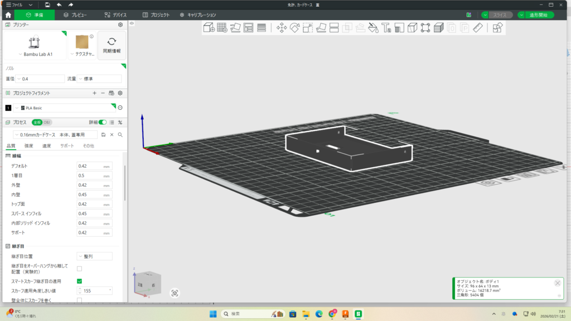Open printer settings gear icon
This screenshot has height=321, width=571.
tap(120, 25)
